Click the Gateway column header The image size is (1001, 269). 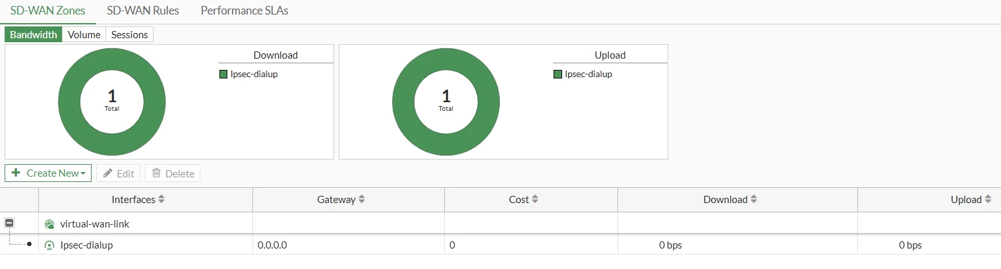tap(349, 199)
